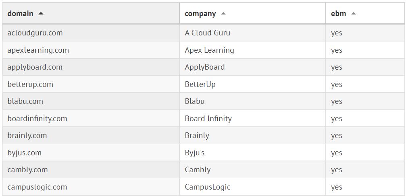Select the acloudguru.com domain cell

pos(35,33)
